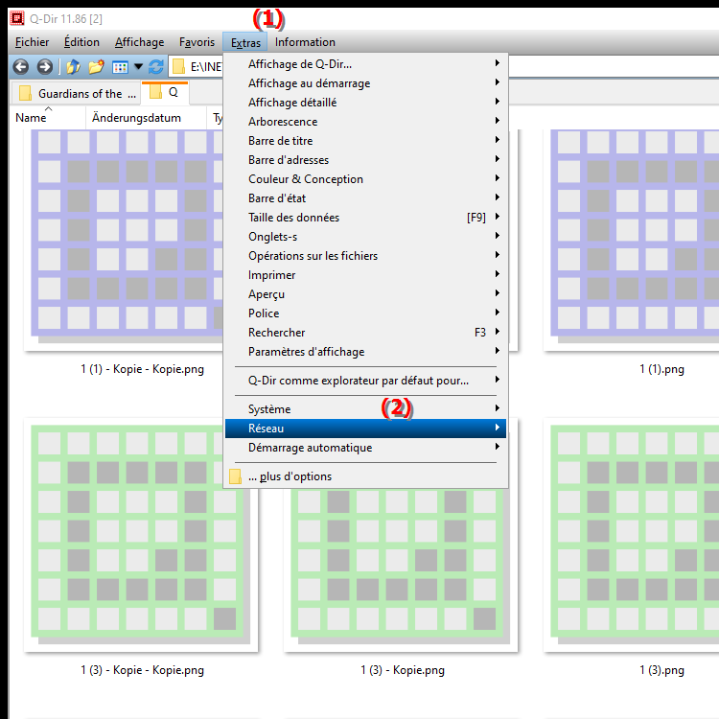
Task: Select the highlighted Réseau menu entry
Action: point(366,429)
